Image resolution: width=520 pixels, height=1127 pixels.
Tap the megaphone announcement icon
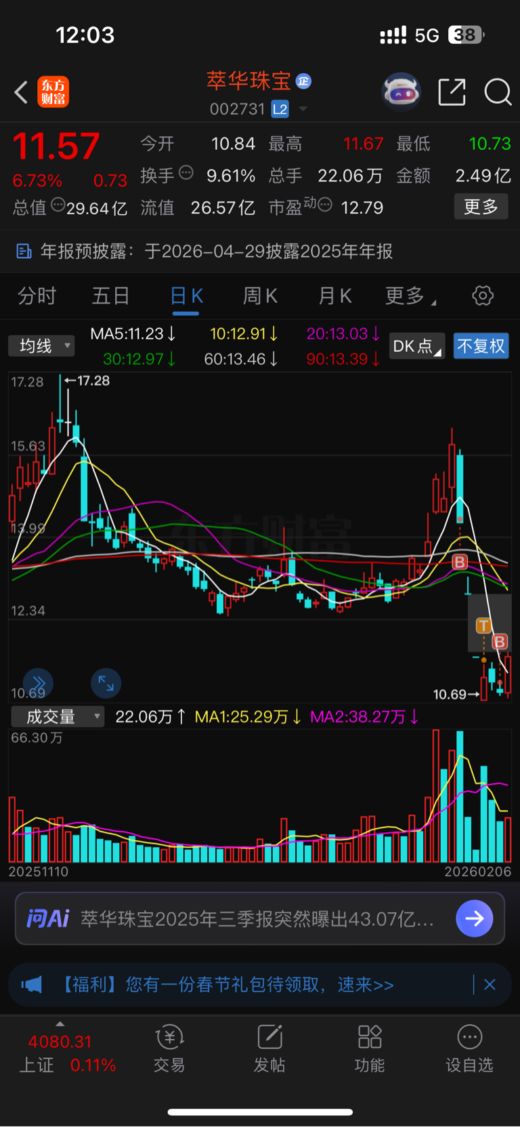32,985
